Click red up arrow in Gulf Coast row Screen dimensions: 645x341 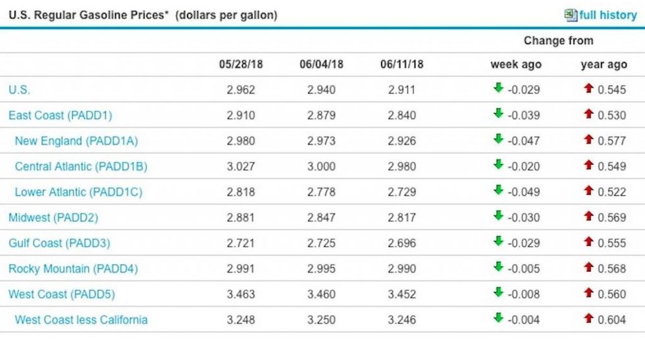tap(588, 242)
